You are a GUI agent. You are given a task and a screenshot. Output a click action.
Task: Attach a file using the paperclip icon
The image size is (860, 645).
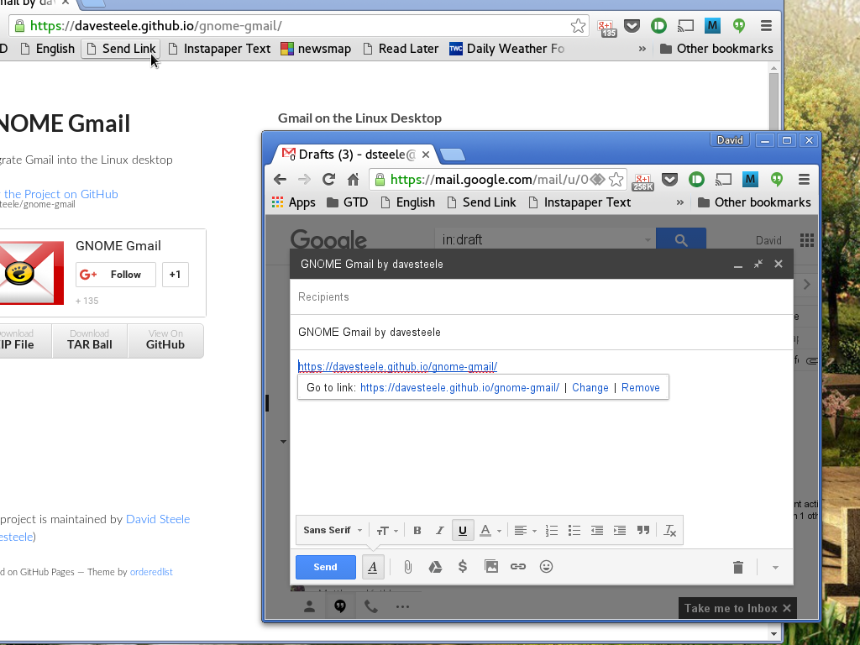[407, 567]
